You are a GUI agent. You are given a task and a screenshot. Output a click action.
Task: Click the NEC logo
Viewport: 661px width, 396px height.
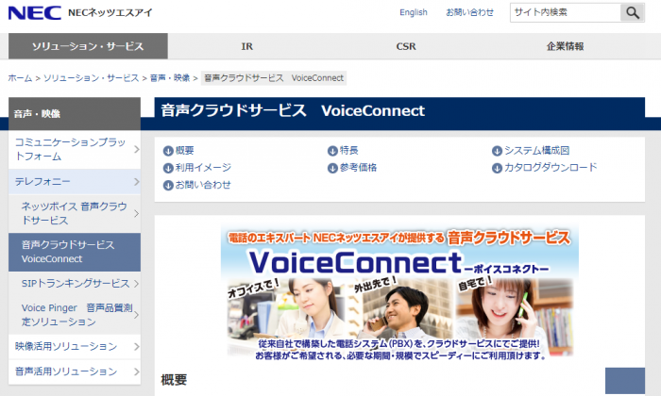(x=31, y=12)
